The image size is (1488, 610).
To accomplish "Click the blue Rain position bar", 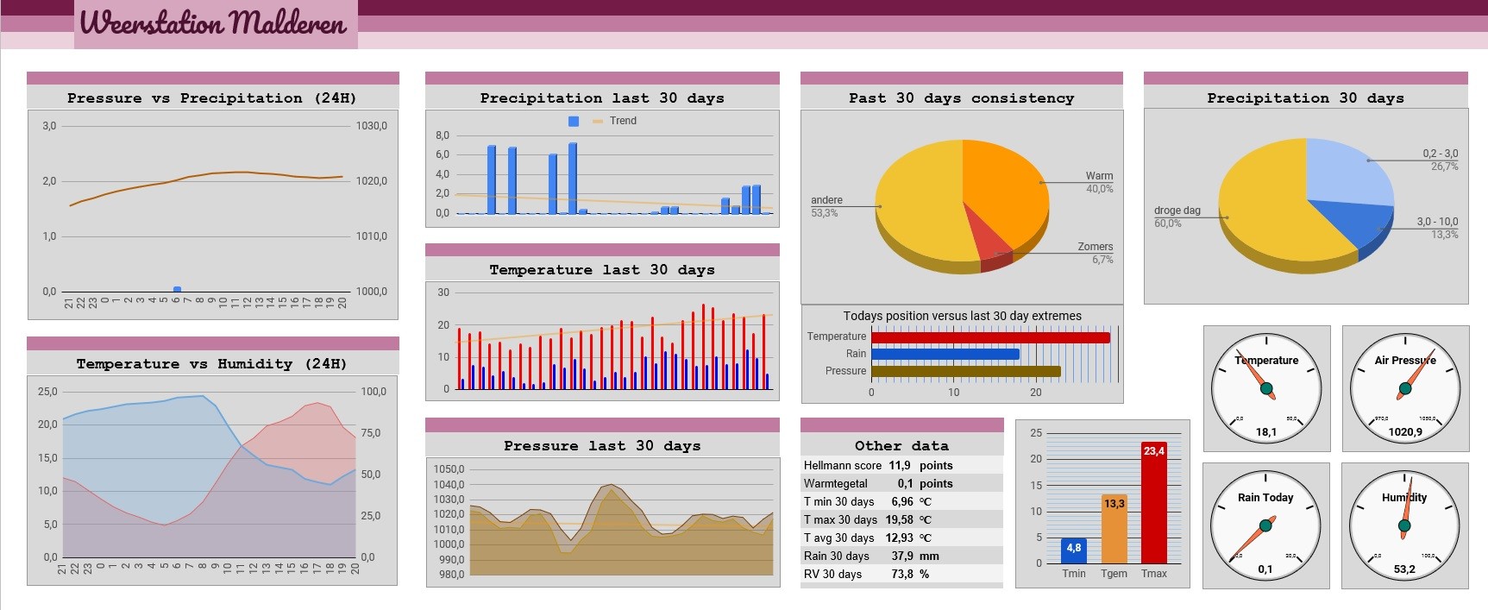I will click(x=945, y=354).
